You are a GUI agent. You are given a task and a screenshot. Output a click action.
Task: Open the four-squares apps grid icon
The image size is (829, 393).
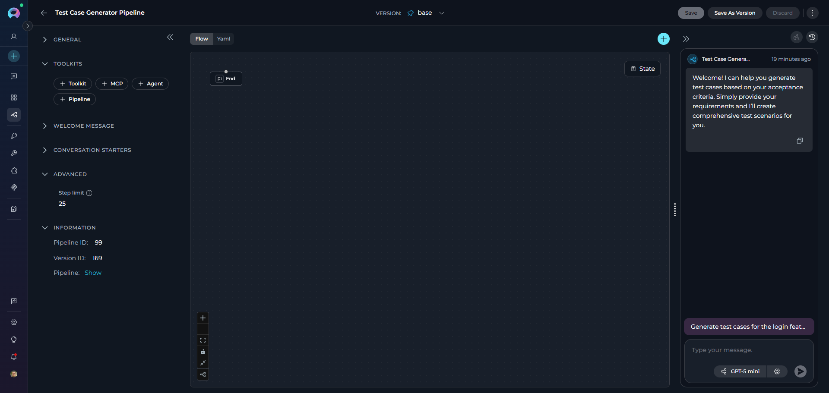[x=14, y=97]
